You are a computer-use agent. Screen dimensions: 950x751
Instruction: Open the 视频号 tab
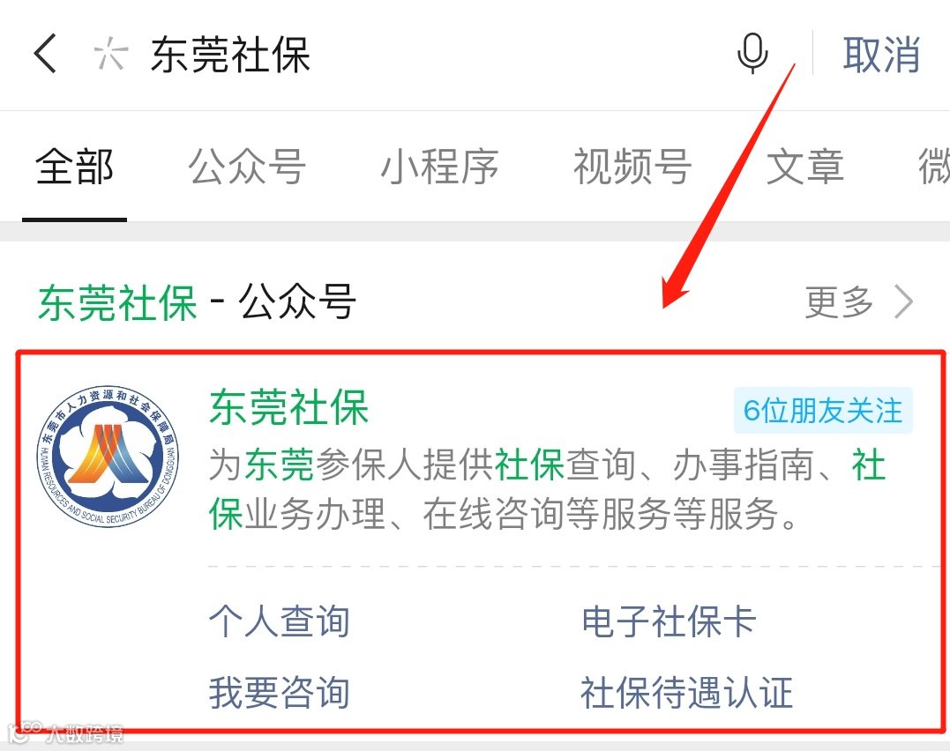point(632,167)
